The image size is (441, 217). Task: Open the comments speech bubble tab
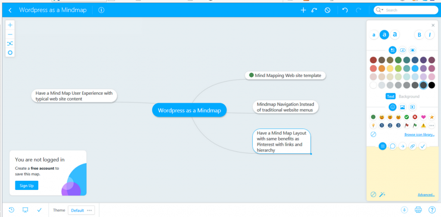tap(393, 146)
